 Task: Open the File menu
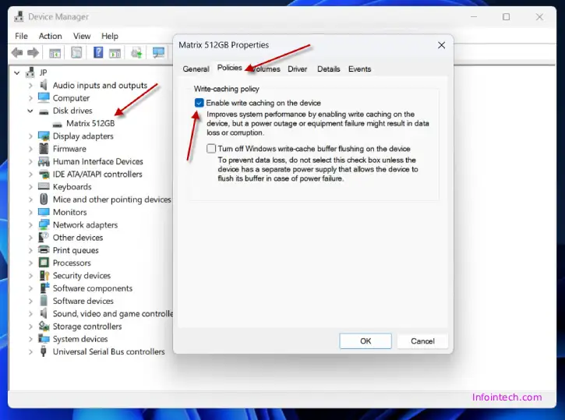(x=21, y=36)
